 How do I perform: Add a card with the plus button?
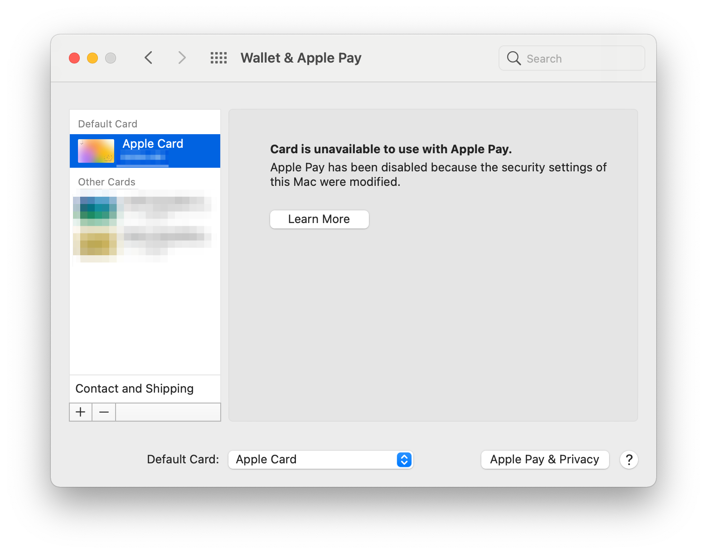81,412
